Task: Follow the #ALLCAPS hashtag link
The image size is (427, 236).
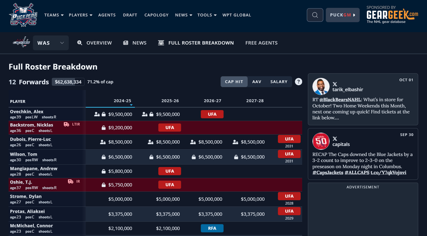Action: tap(357, 172)
